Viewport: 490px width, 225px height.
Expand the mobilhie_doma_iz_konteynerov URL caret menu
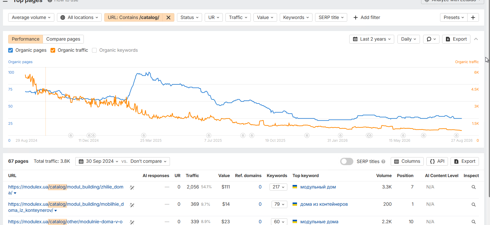(x=55, y=211)
